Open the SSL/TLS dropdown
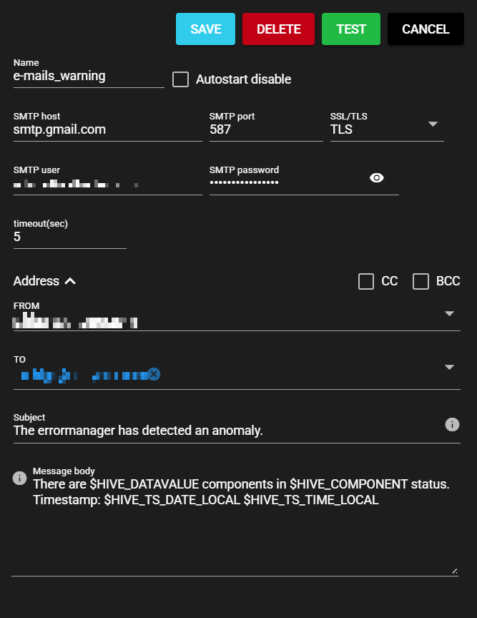 tap(432, 124)
